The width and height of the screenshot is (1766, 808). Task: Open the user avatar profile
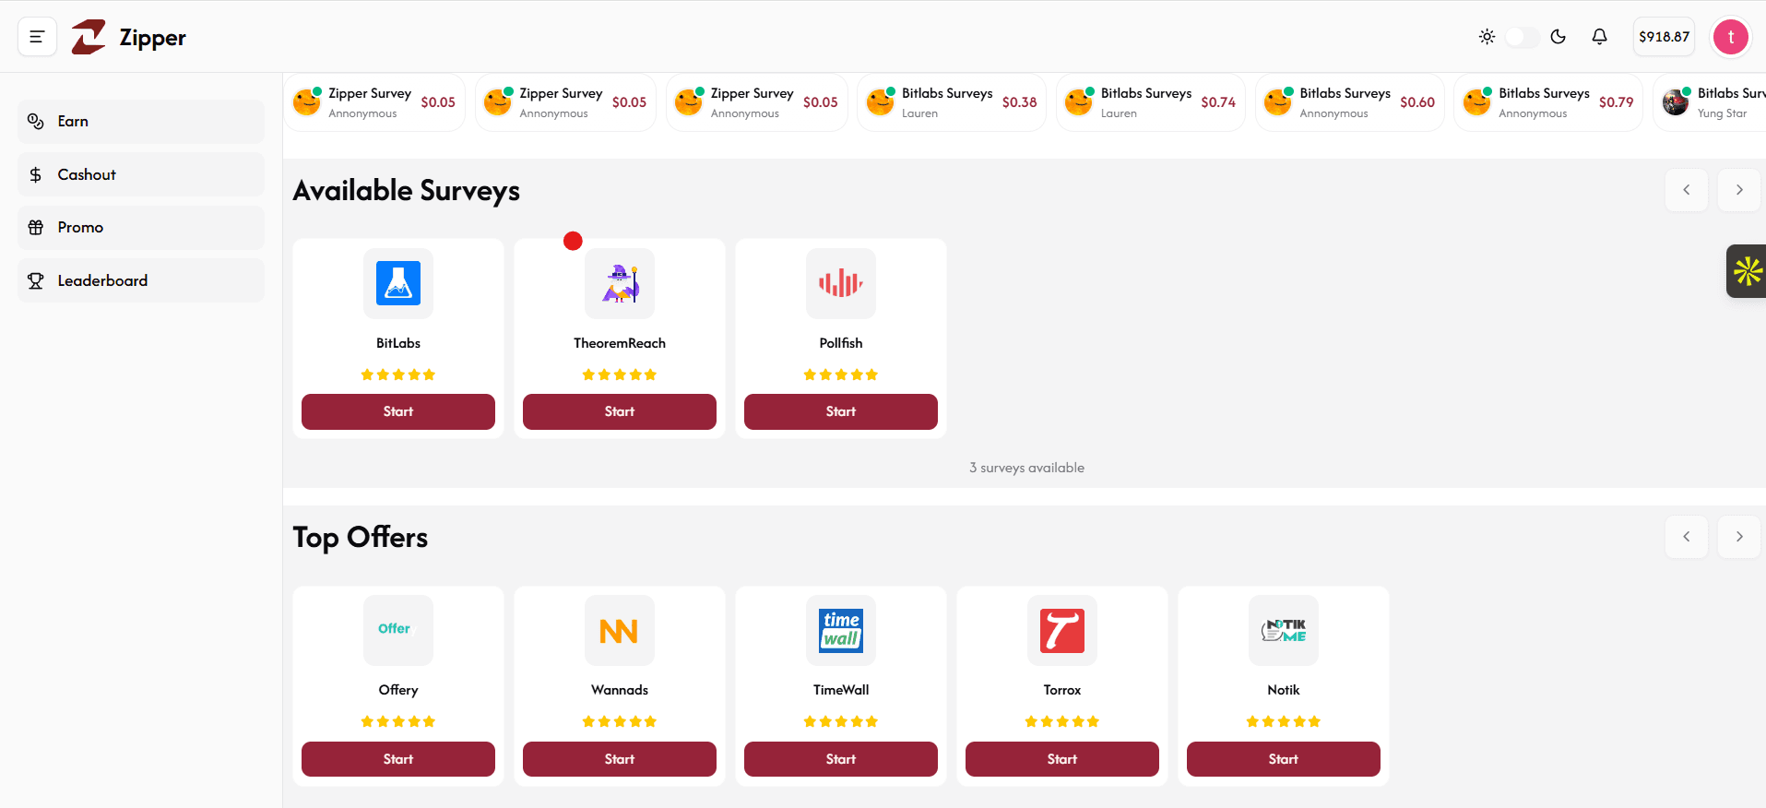[x=1730, y=37]
